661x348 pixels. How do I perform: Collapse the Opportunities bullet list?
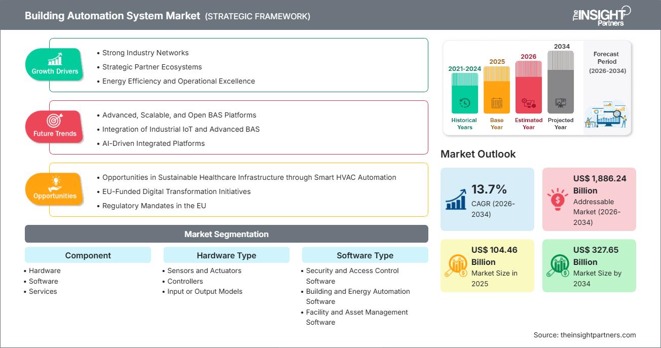(238, 191)
